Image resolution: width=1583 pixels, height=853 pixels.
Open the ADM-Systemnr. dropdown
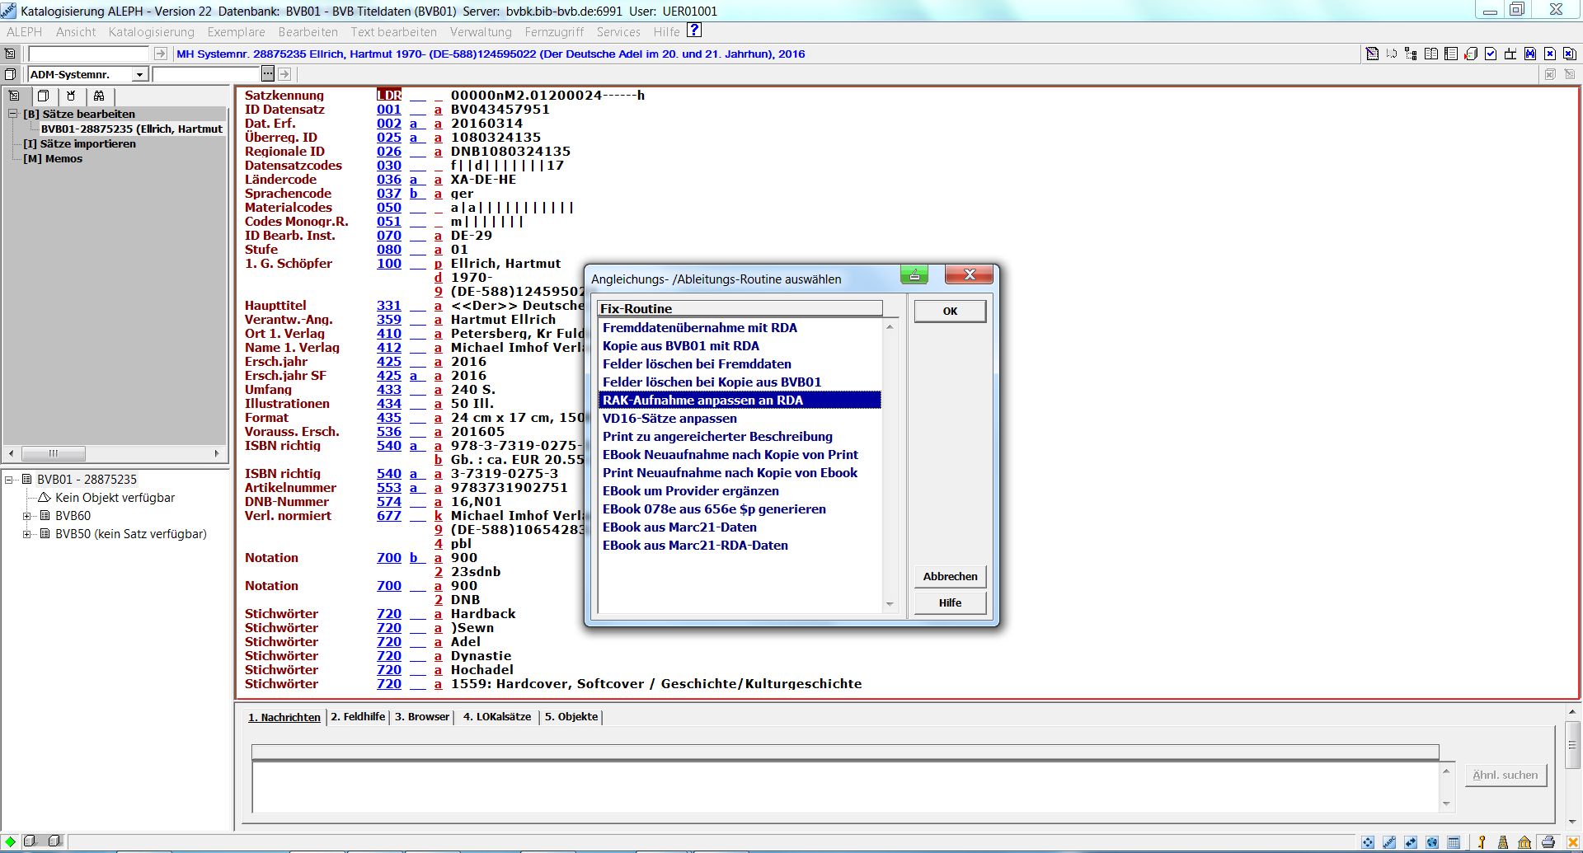pyautogui.click(x=139, y=75)
